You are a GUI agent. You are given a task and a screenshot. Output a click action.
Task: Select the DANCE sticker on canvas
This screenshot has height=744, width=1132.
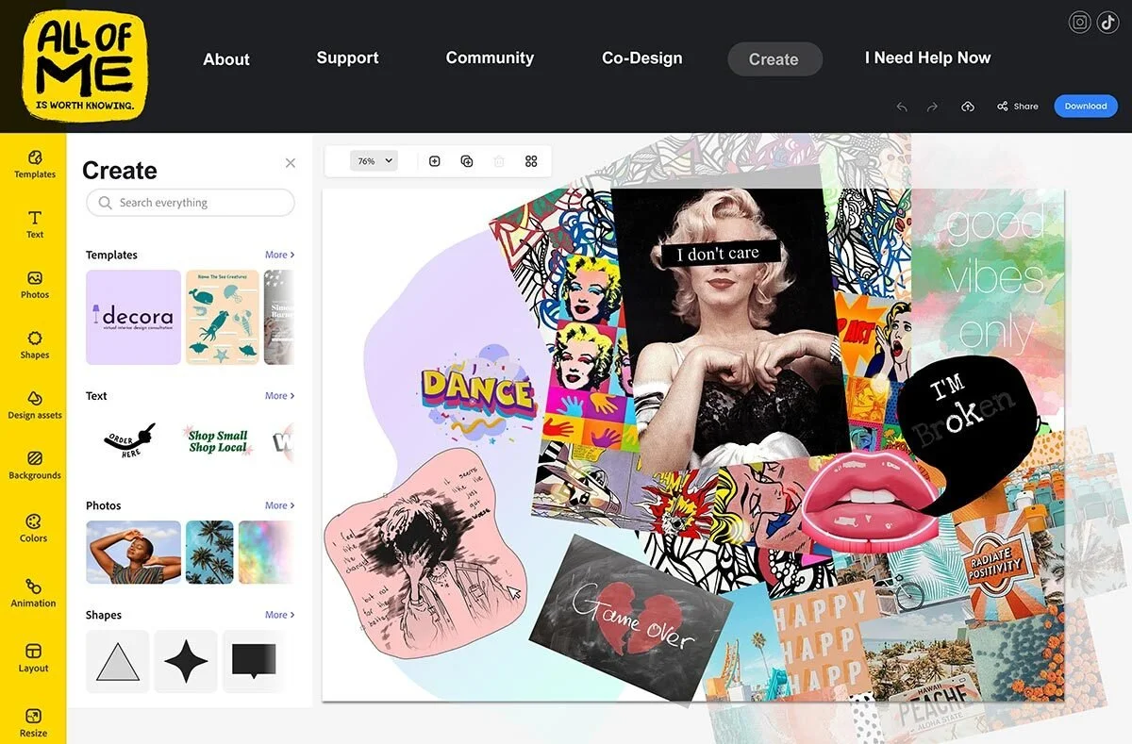pos(478,393)
